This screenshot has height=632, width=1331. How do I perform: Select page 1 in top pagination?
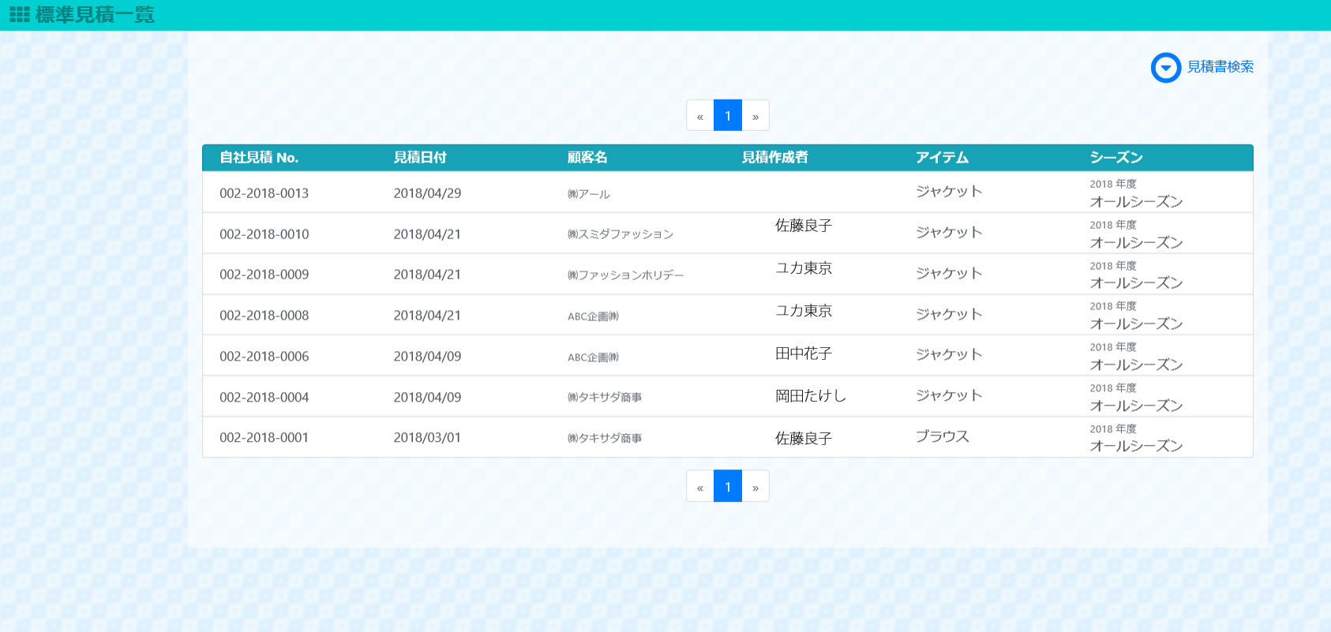tap(728, 116)
